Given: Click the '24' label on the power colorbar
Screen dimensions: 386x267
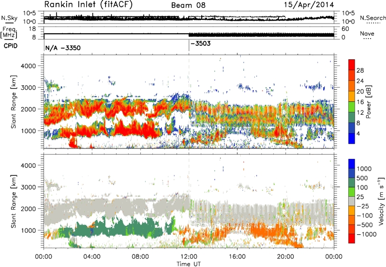Looking at the screenshot, I should (360, 81).
